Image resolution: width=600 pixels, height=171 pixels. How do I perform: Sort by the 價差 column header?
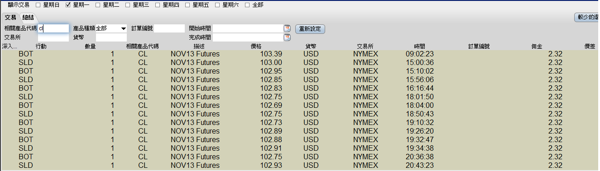pyautogui.click(x=590, y=46)
